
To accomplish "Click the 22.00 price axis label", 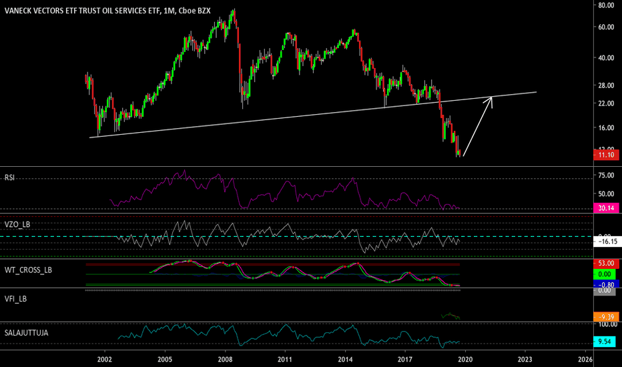I will (606, 103).
